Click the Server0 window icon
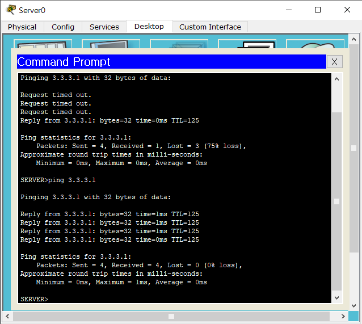This screenshot has width=362, height=324. click(11, 10)
